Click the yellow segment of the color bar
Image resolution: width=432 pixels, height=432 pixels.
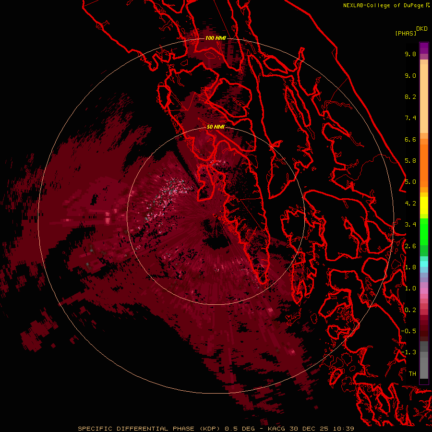pyautogui.click(x=424, y=205)
